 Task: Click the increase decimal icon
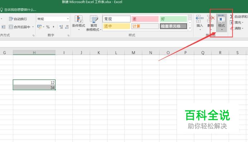(61, 27)
